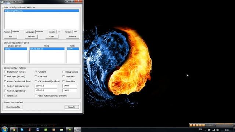Open the green 'm' taskbar application
The height and width of the screenshot is (132, 235).
[69, 130]
